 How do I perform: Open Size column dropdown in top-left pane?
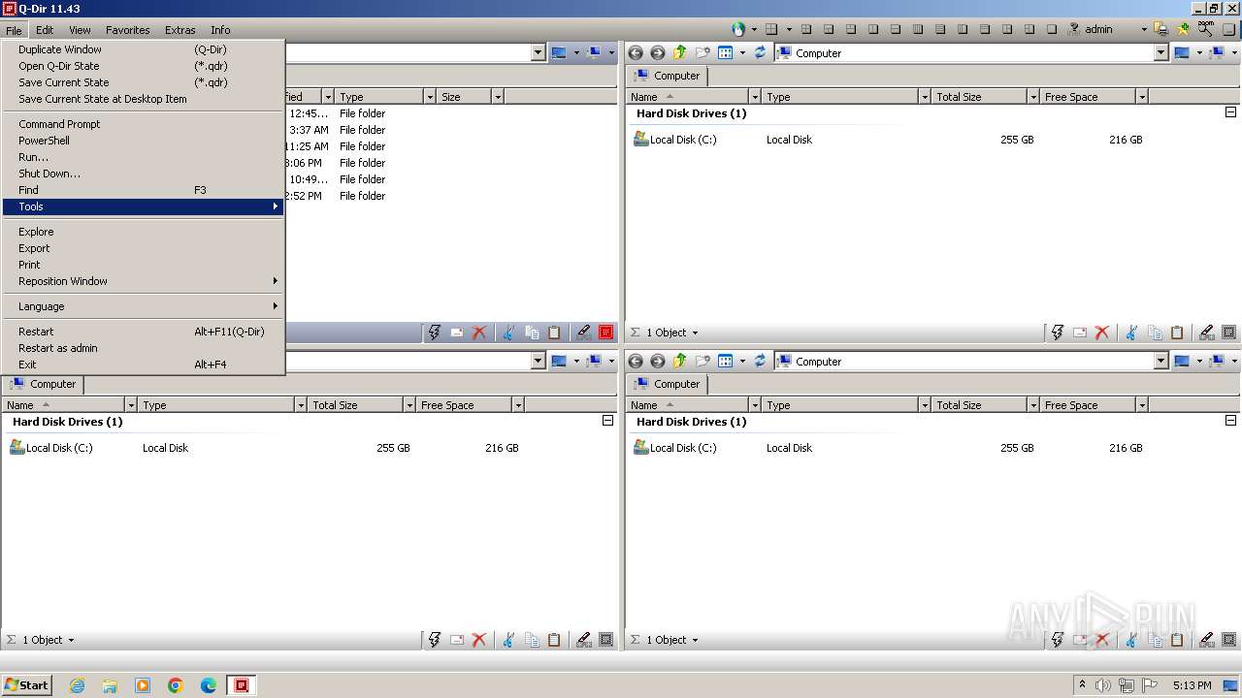click(497, 97)
